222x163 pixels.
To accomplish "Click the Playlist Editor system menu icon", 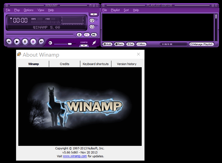I will click(103, 5).
